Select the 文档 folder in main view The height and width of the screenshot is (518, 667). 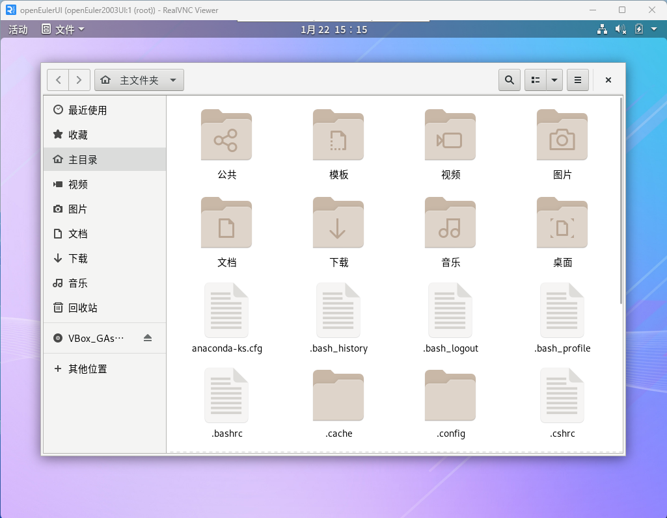(x=226, y=223)
